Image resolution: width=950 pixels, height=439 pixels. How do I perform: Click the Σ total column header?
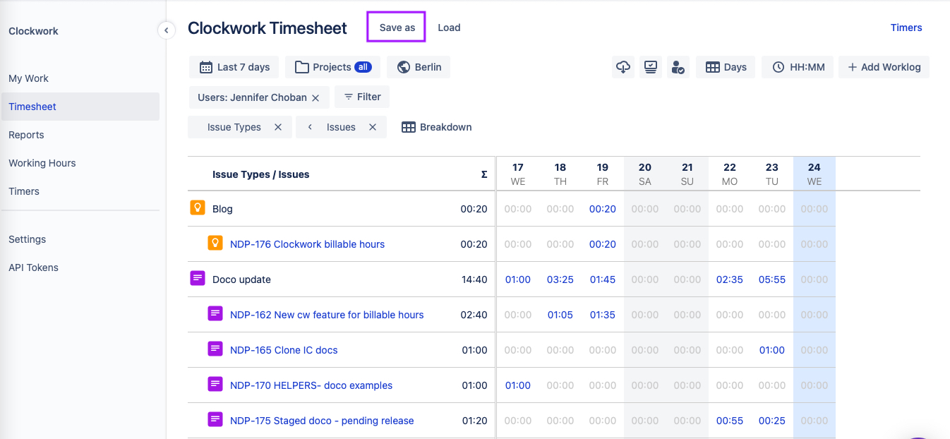click(484, 174)
